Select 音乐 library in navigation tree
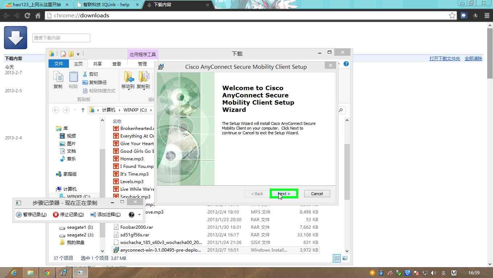 click(68, 159)
